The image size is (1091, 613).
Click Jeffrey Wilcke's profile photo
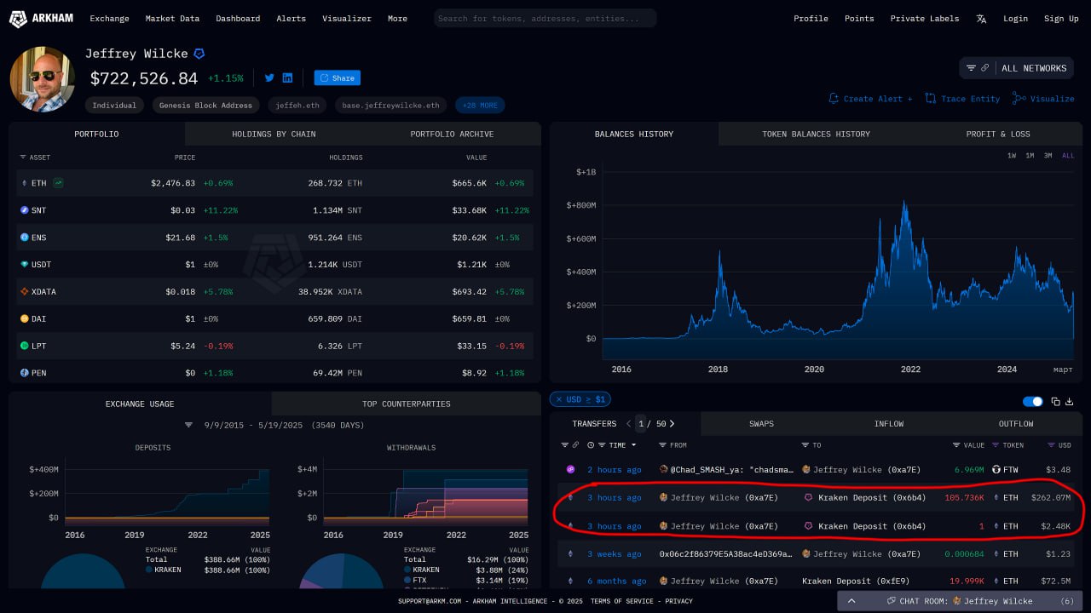click(43, 79)
